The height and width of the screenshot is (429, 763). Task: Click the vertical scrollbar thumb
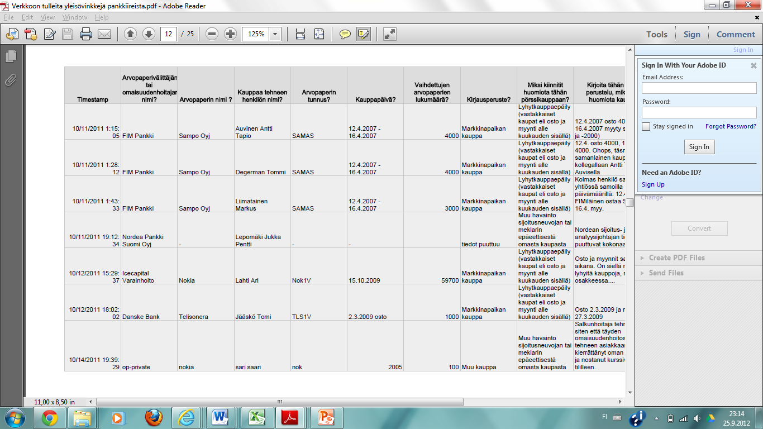[x=630, y=202]
